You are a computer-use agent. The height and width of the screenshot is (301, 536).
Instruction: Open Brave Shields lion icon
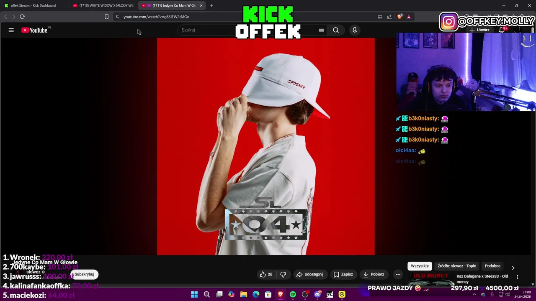[x=399, y=17]
